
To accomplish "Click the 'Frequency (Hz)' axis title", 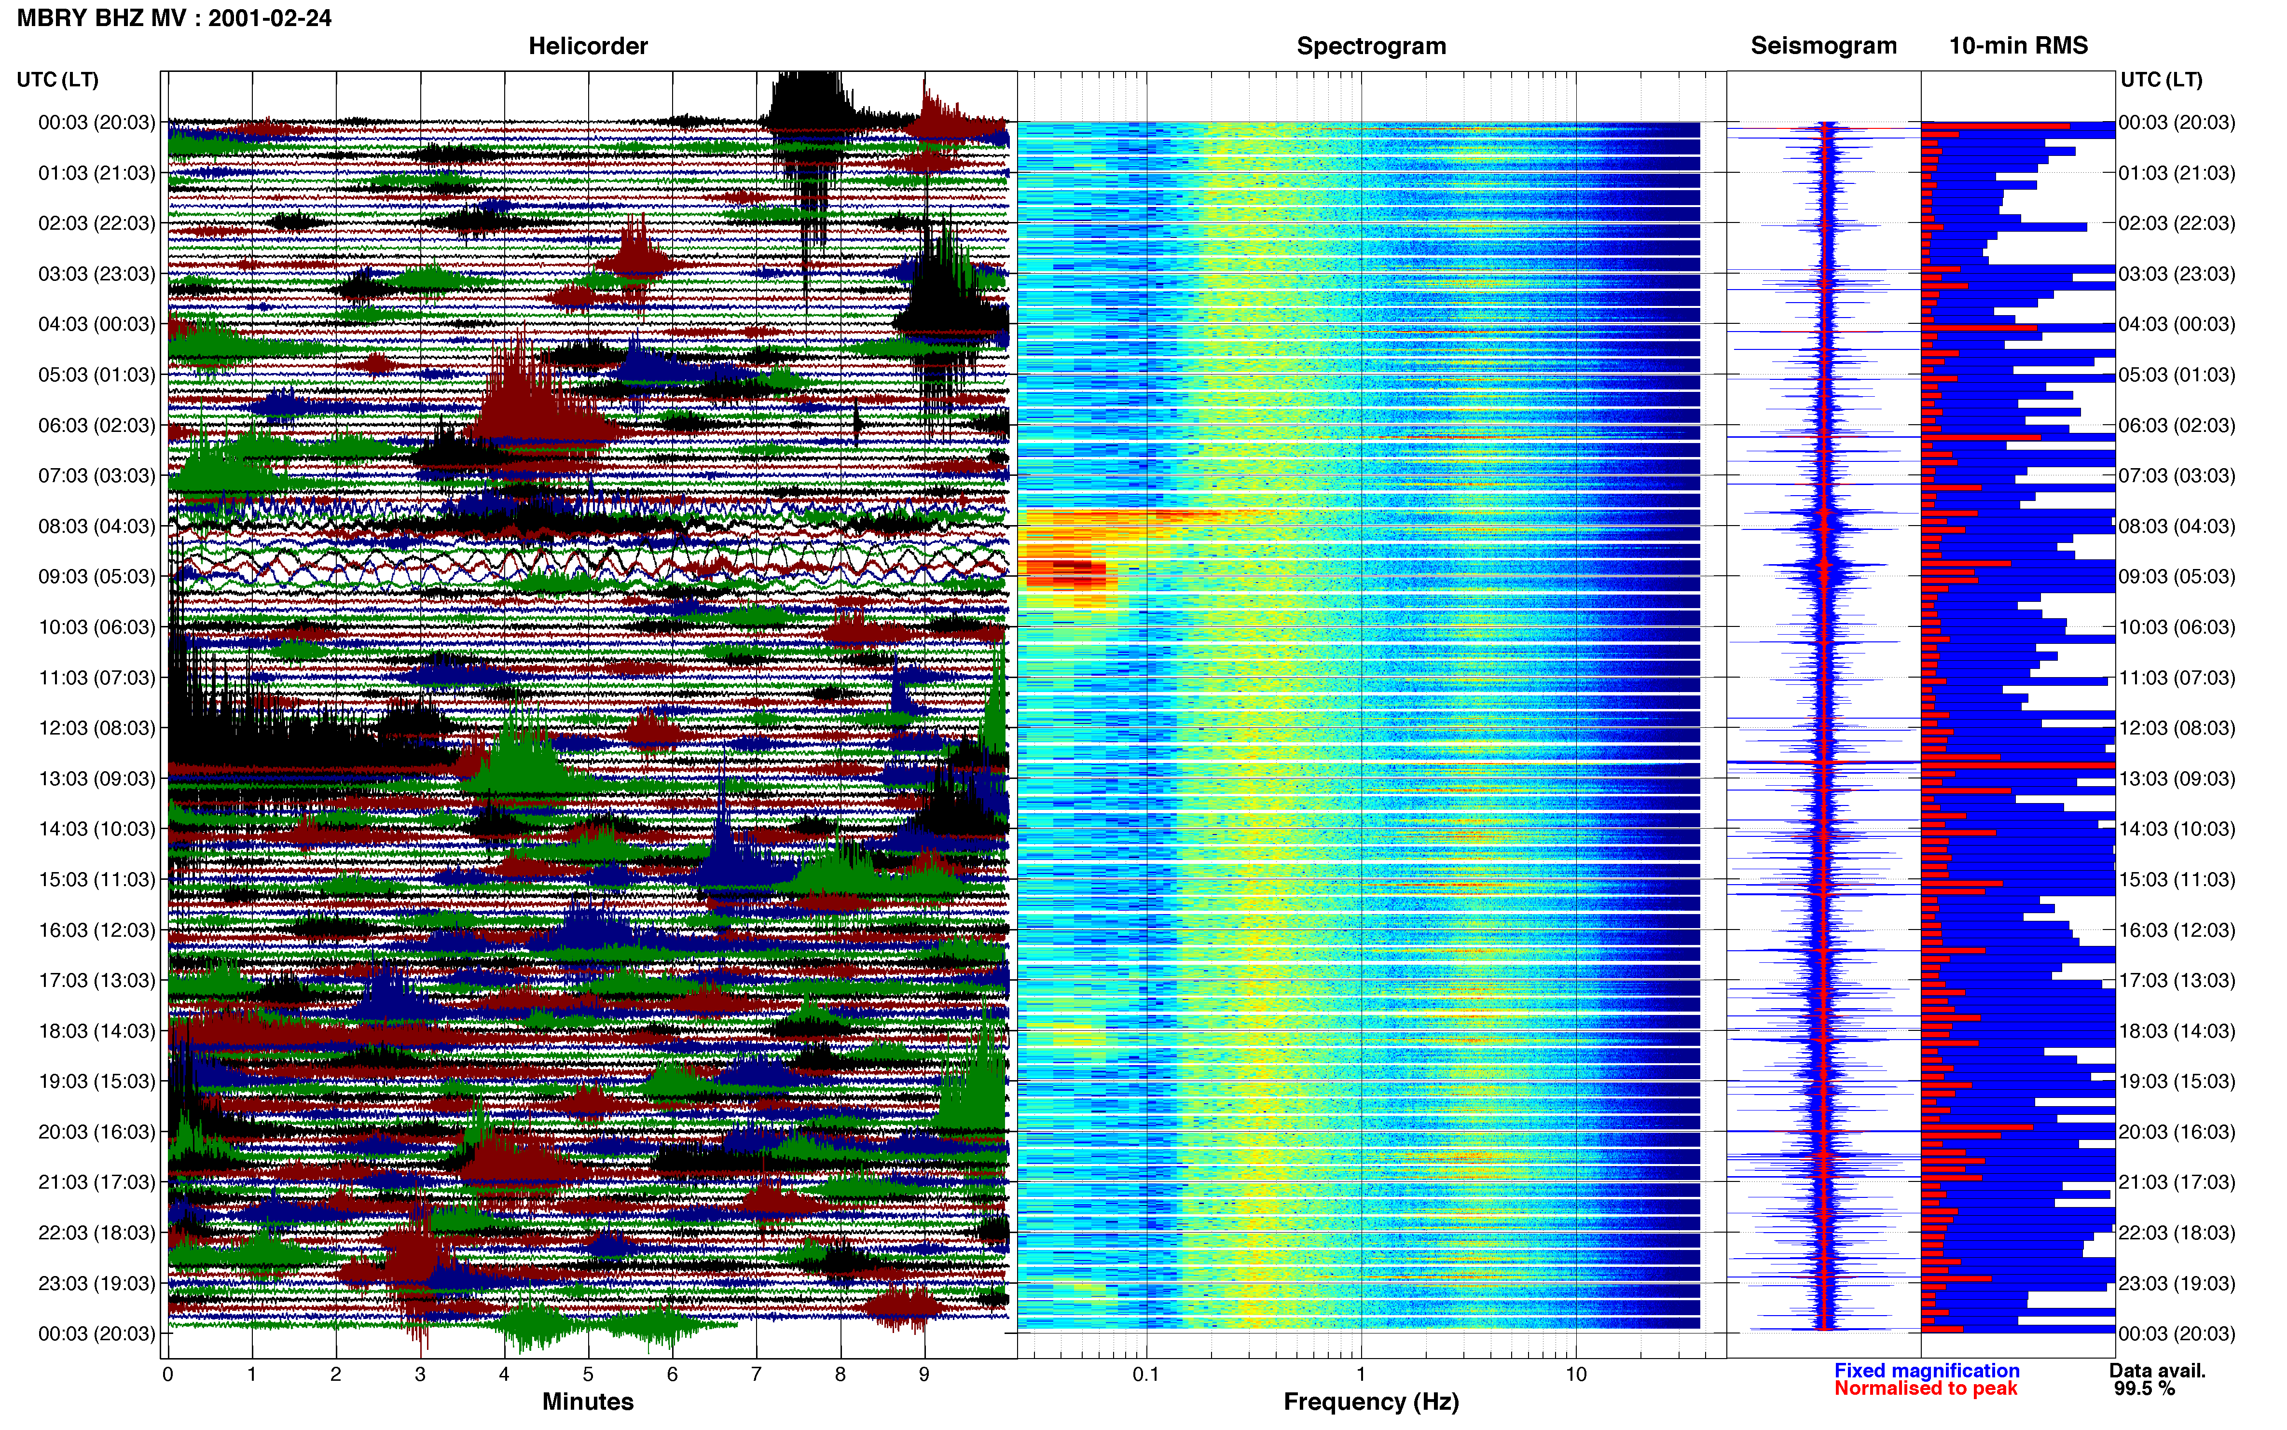I will tap(1371, 1402).
